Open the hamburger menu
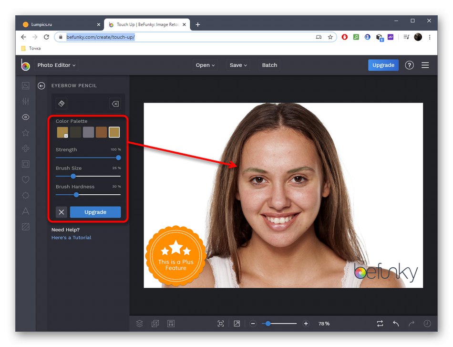The height and width of the screenshot is (347, 453). [425, 65]
